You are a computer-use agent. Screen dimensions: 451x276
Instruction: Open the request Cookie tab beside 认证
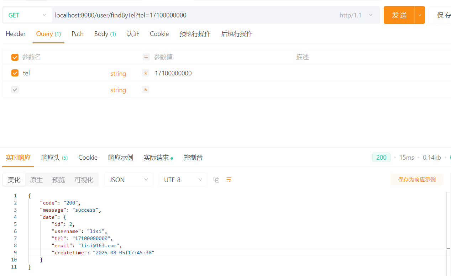click(159, 34)
